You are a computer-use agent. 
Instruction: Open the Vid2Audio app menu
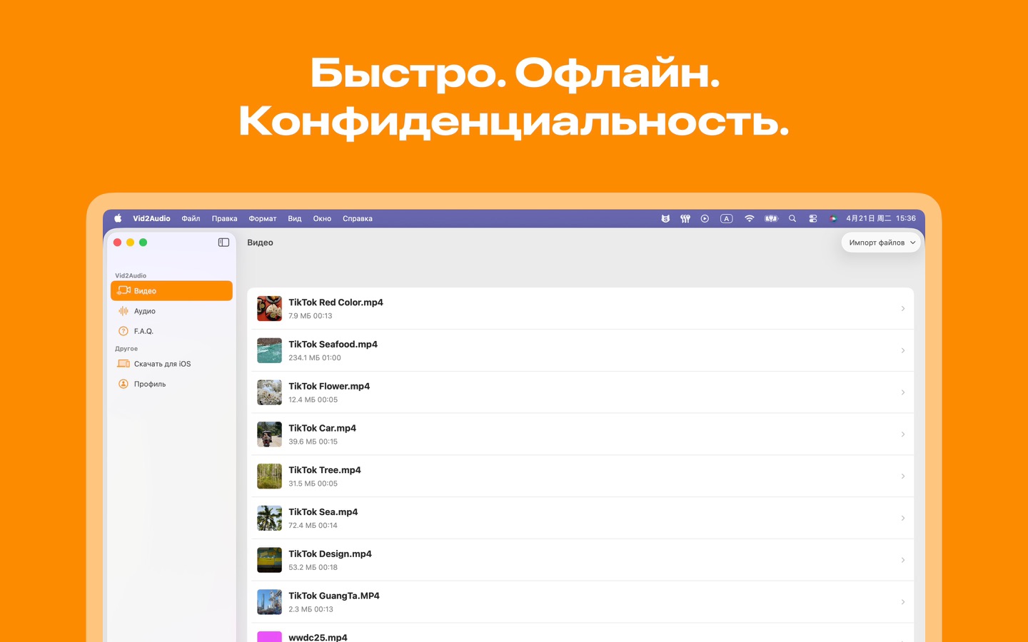(151, 219)
